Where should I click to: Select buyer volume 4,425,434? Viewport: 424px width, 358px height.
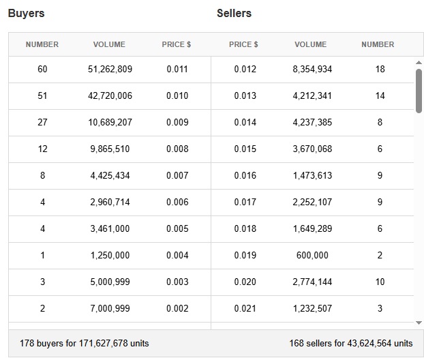click(110, 176)
